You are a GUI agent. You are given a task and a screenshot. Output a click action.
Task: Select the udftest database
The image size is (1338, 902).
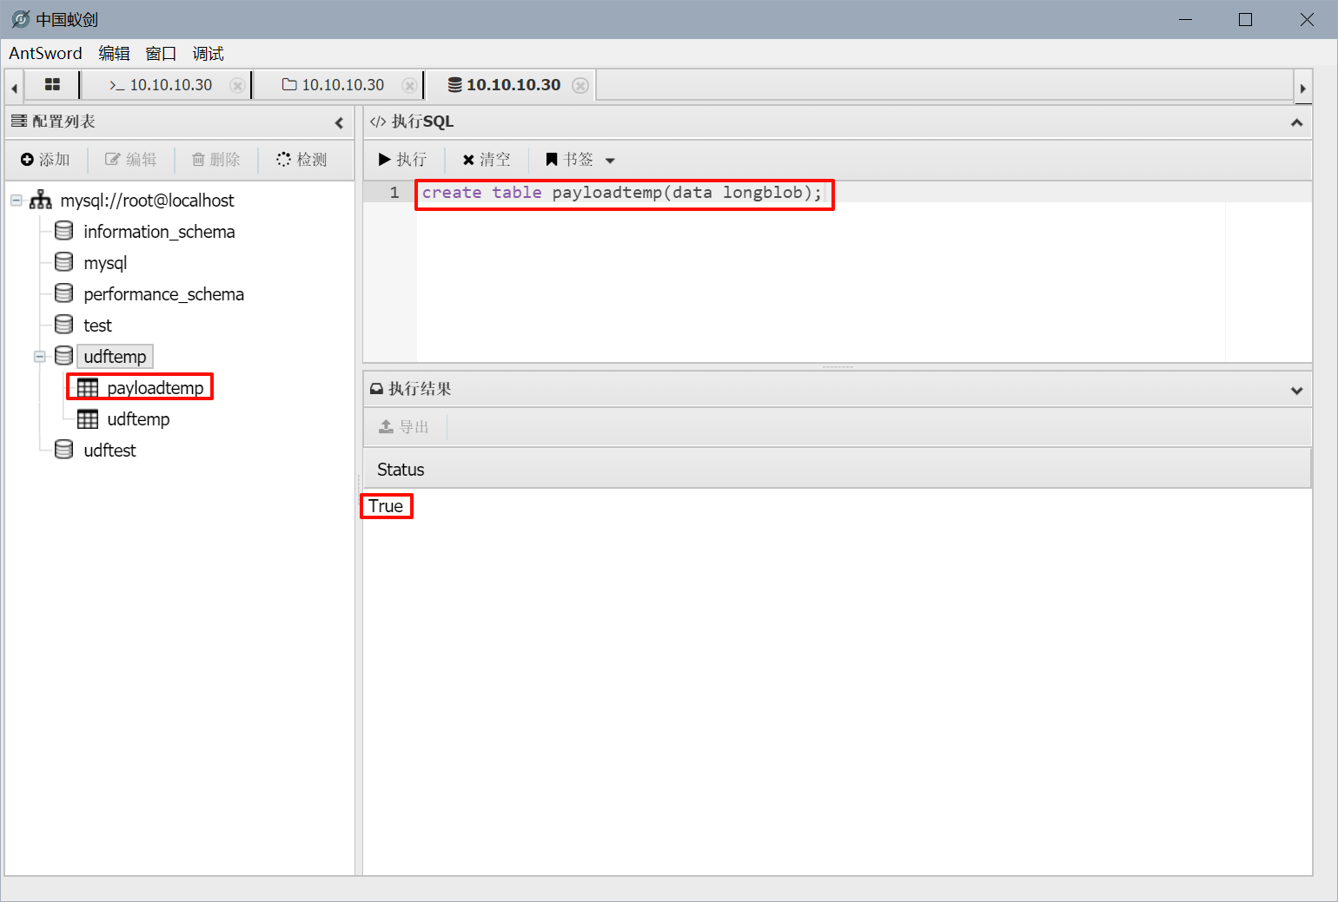pos(109,451)
